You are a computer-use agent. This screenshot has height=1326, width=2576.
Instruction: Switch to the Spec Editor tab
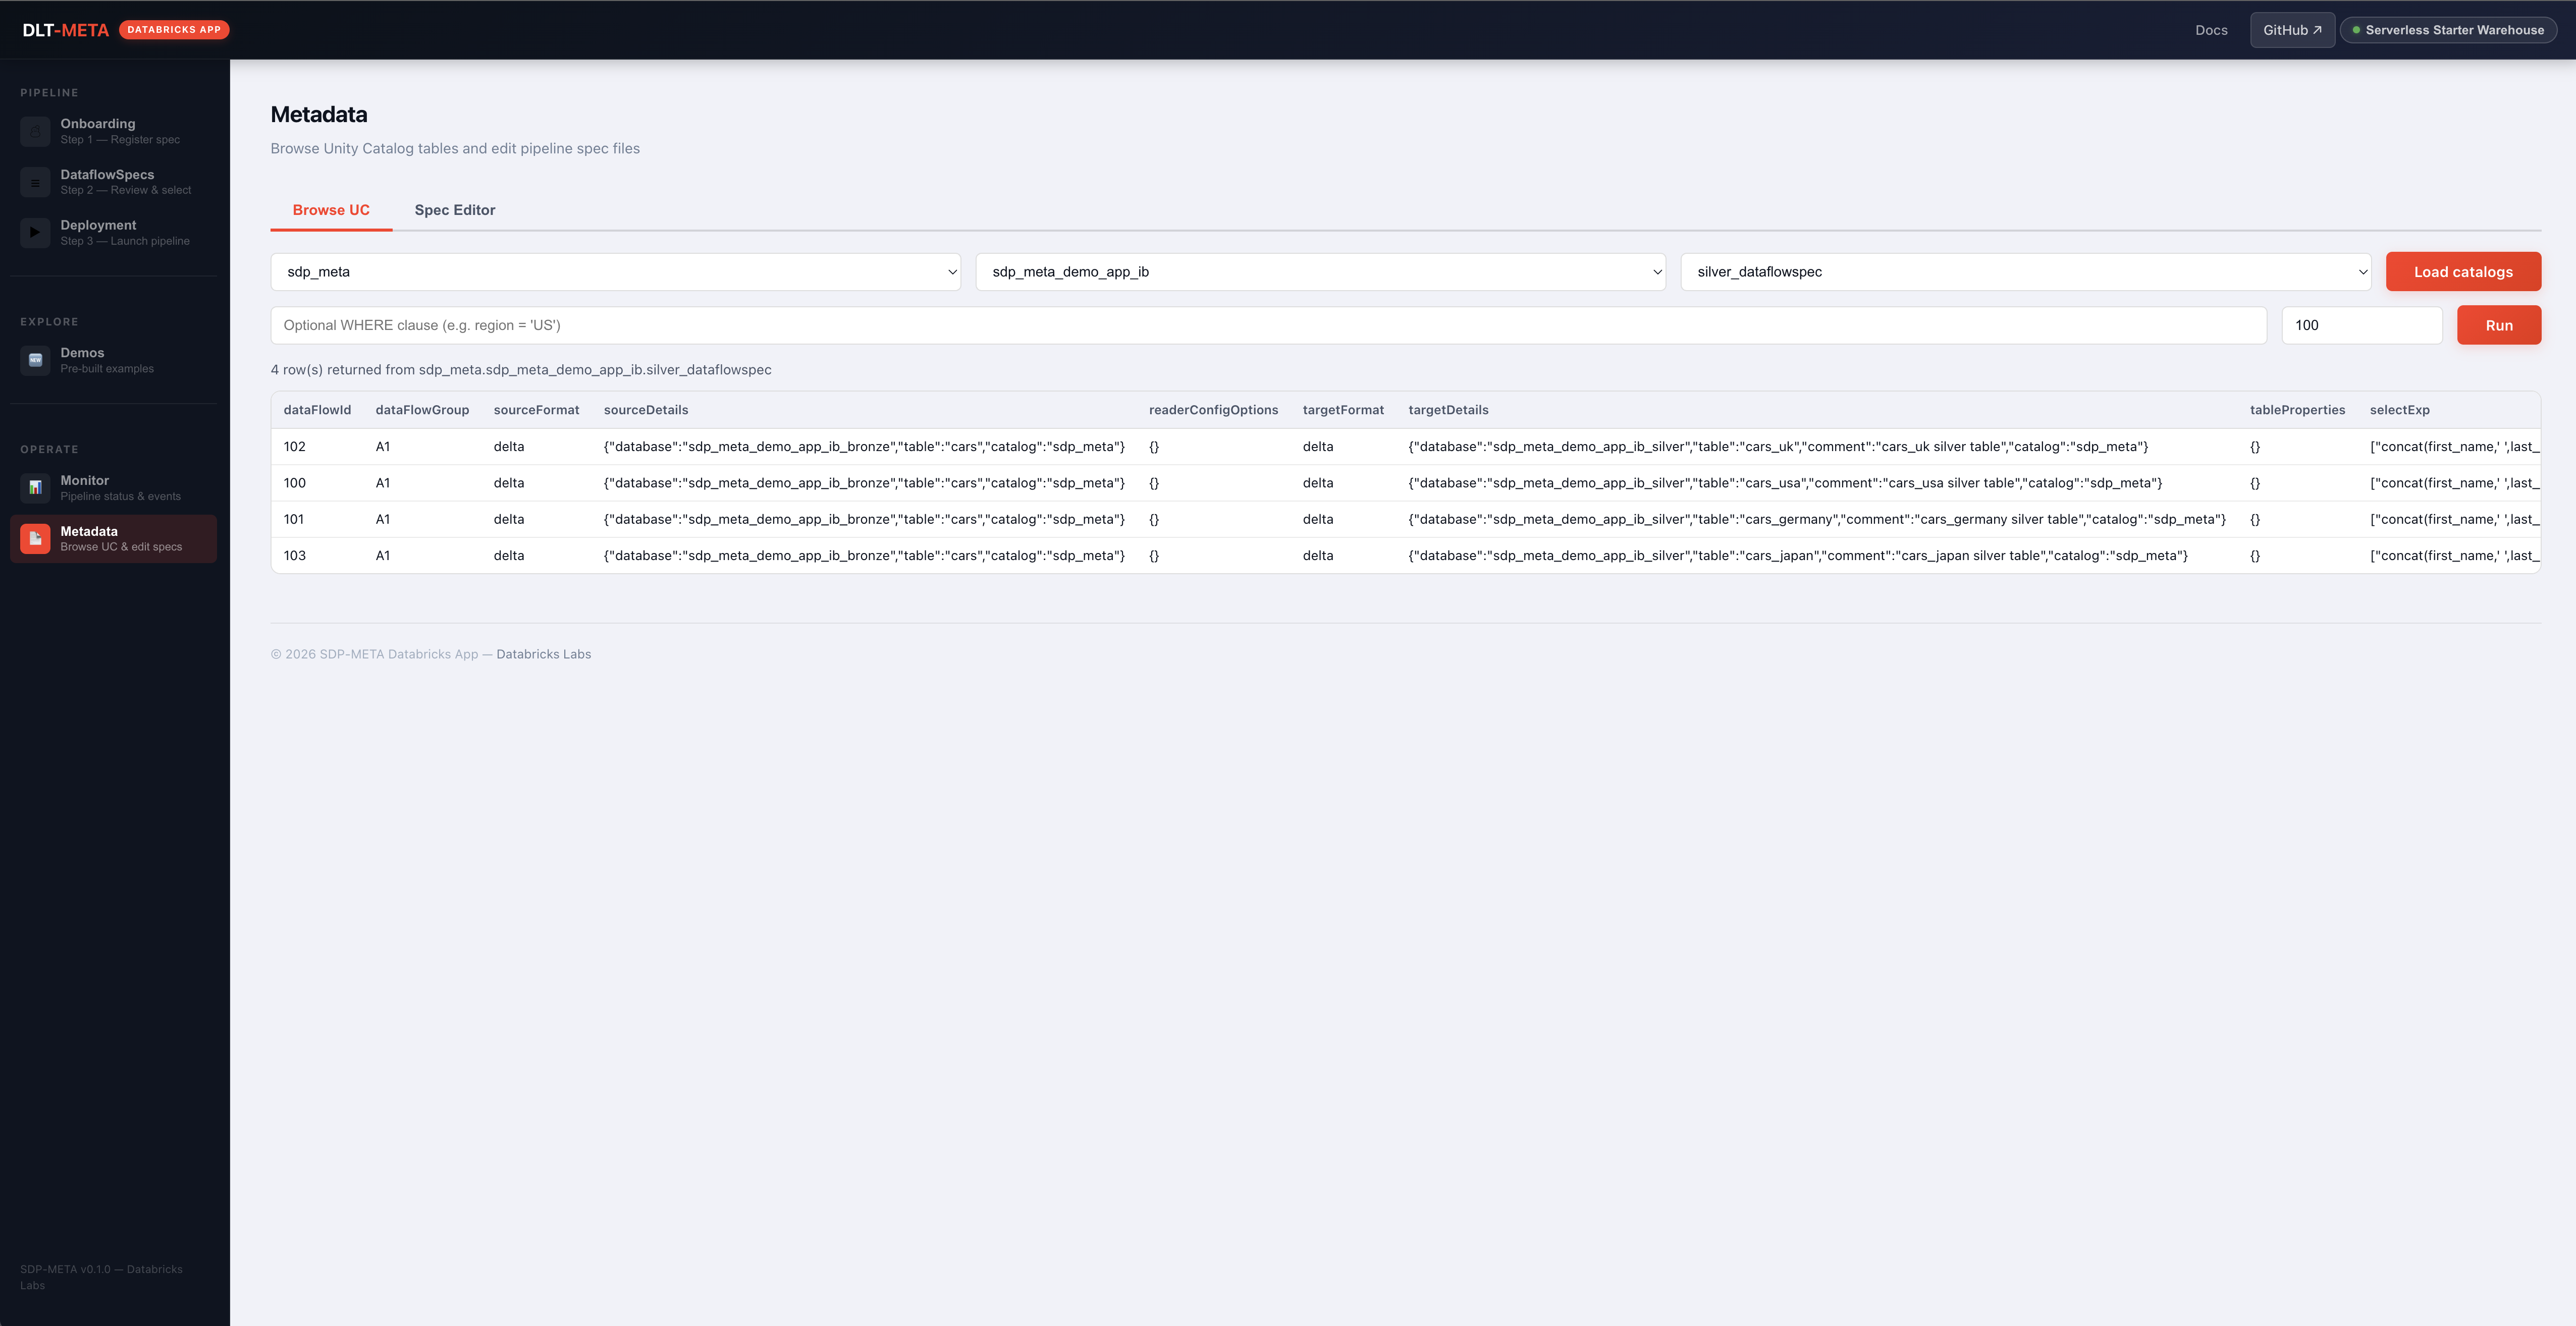click(455, 210)
